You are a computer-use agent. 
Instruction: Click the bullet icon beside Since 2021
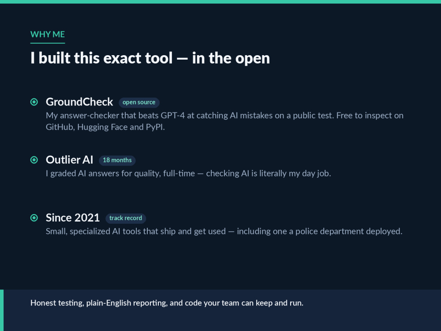[34, 218]
